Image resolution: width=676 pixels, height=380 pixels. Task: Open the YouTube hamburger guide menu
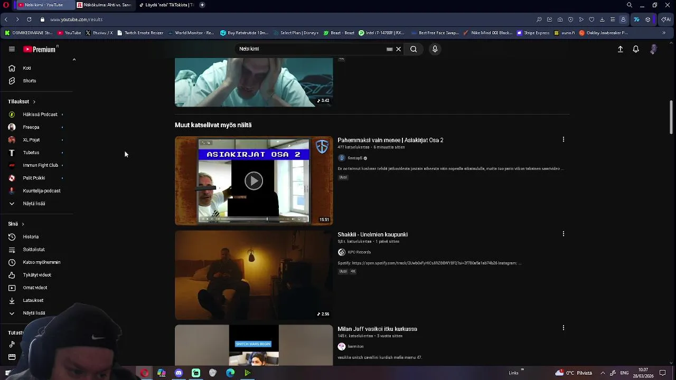pos(12,49)
